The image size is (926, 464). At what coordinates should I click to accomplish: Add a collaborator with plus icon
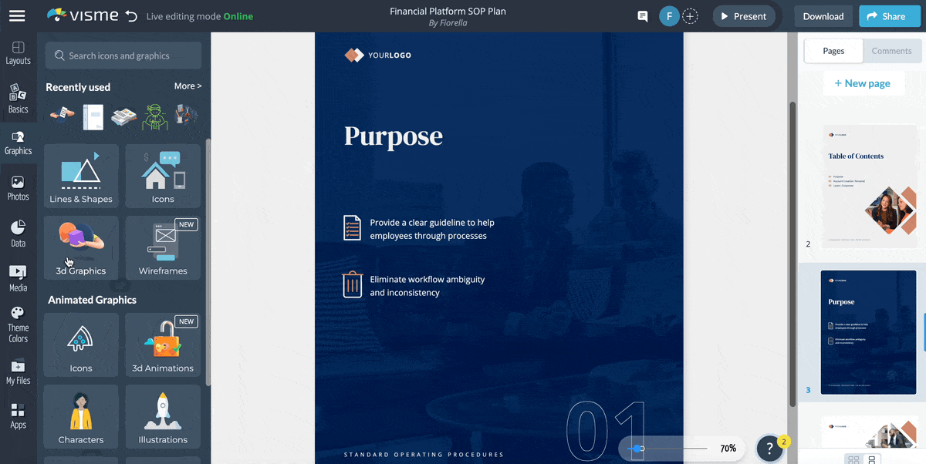pyautogui.click(x=691, y=16)
